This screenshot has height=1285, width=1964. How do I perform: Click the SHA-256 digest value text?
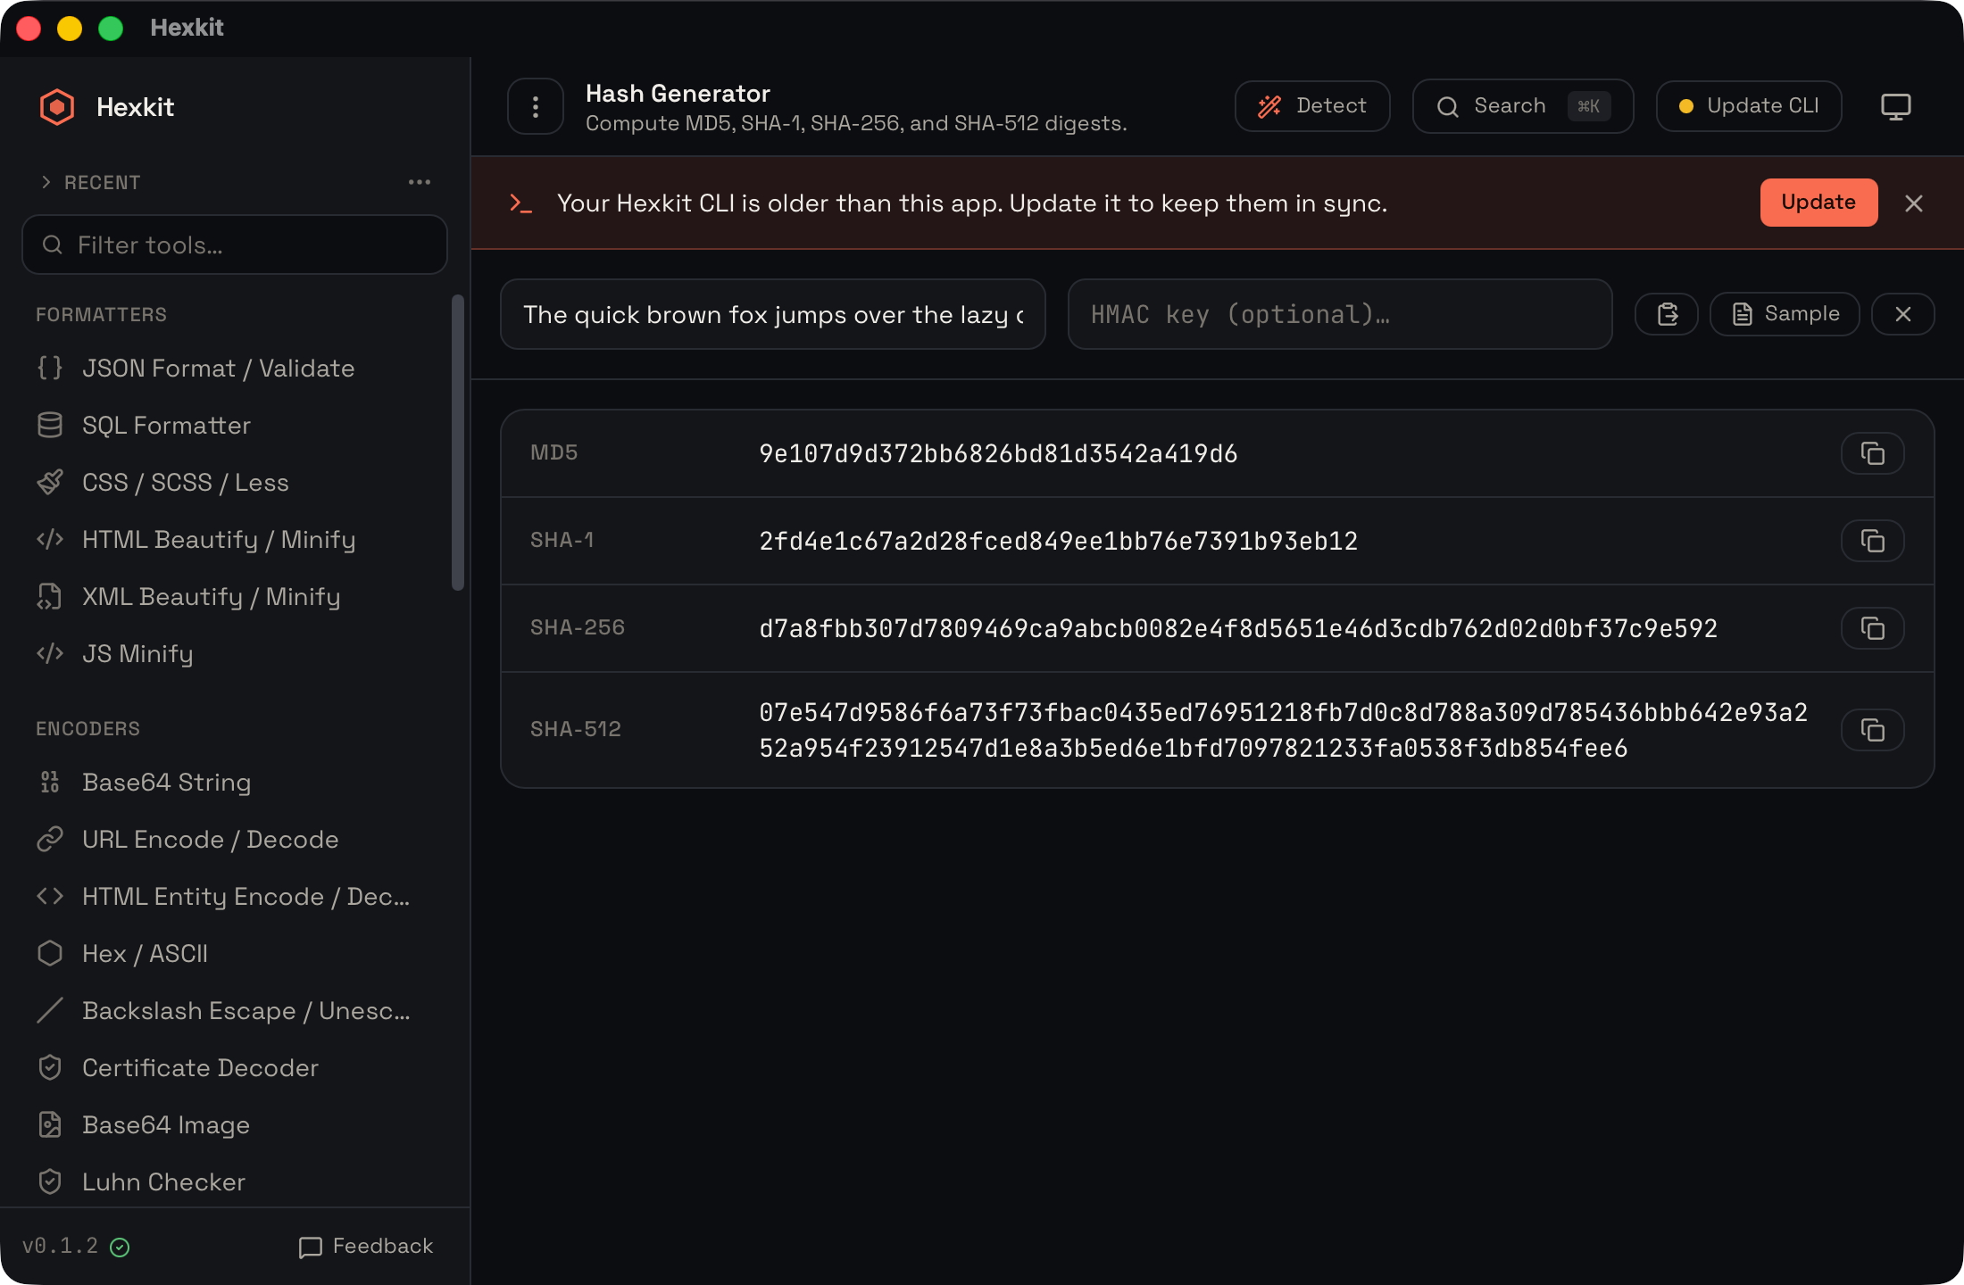(x=1238, y=628)
